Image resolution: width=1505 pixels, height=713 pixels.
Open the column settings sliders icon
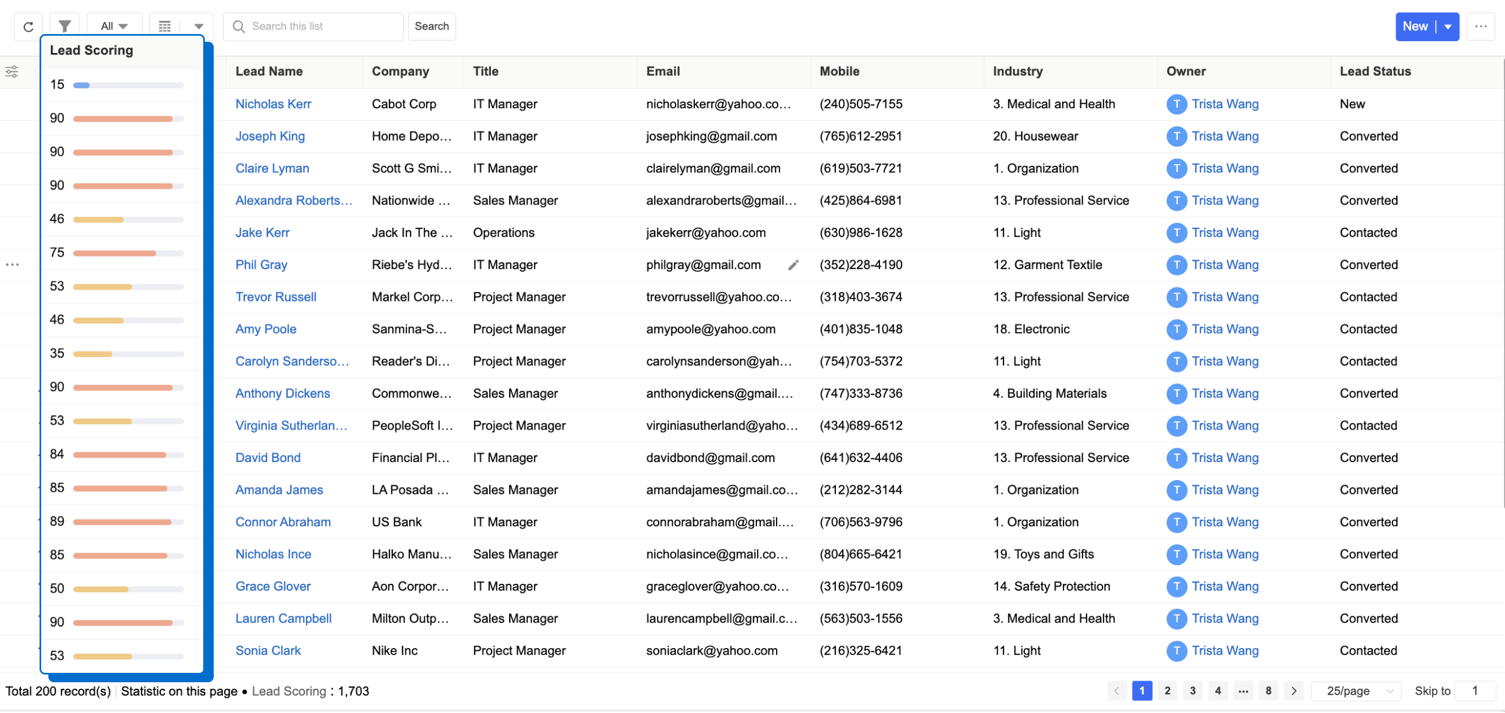12,72
